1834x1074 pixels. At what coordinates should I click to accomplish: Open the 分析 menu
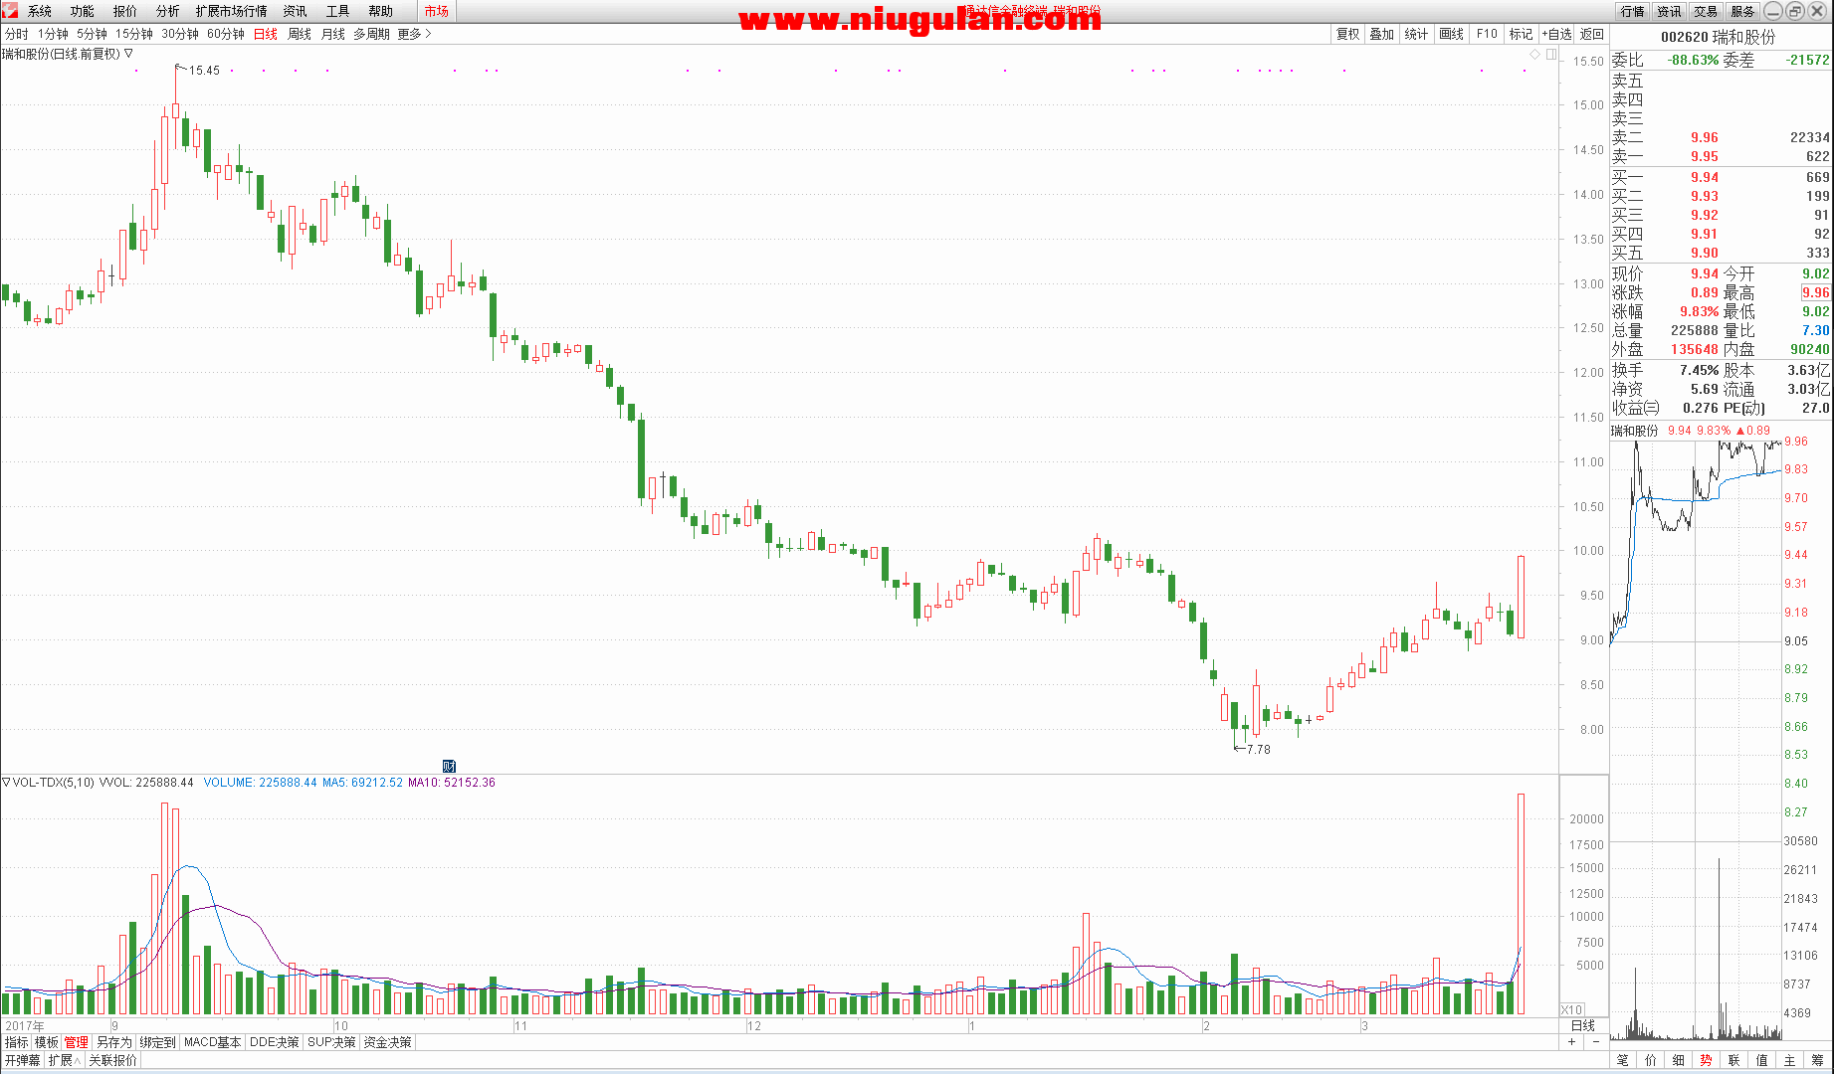pos(168,11)
